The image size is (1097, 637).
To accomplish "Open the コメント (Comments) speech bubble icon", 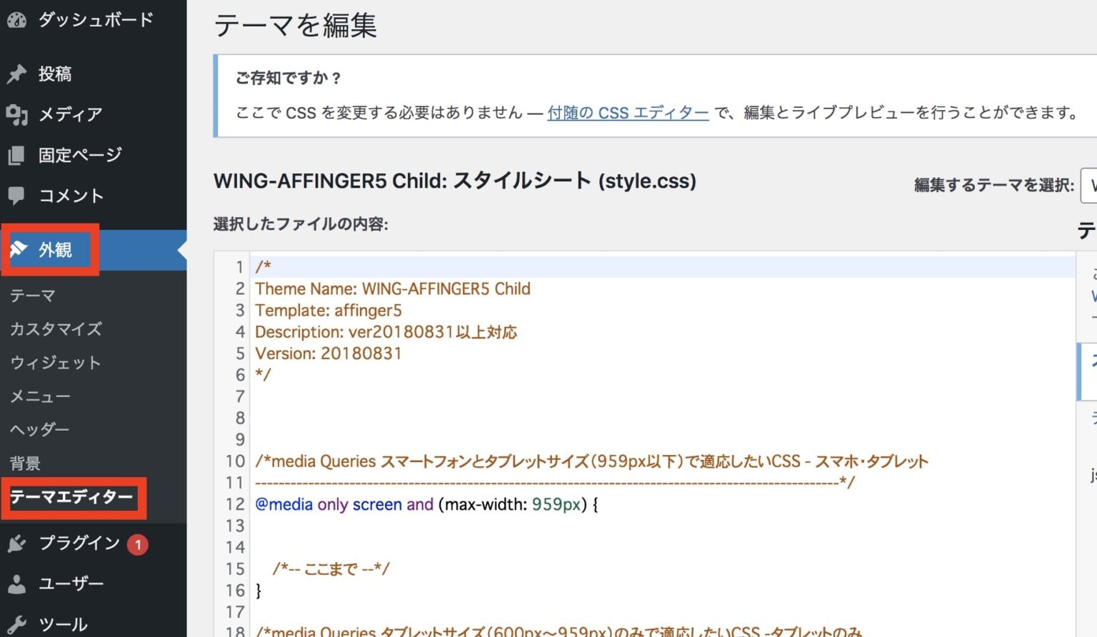I will (x=18, y=196).
